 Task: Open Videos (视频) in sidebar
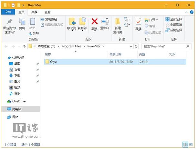[15, 87]
